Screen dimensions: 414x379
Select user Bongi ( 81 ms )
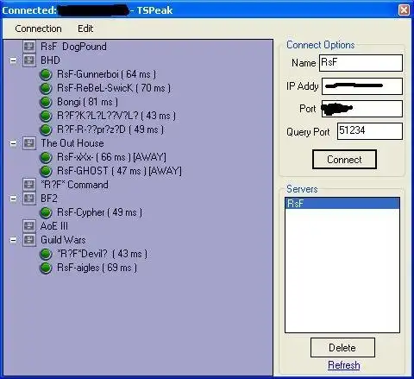coord(87,102)
